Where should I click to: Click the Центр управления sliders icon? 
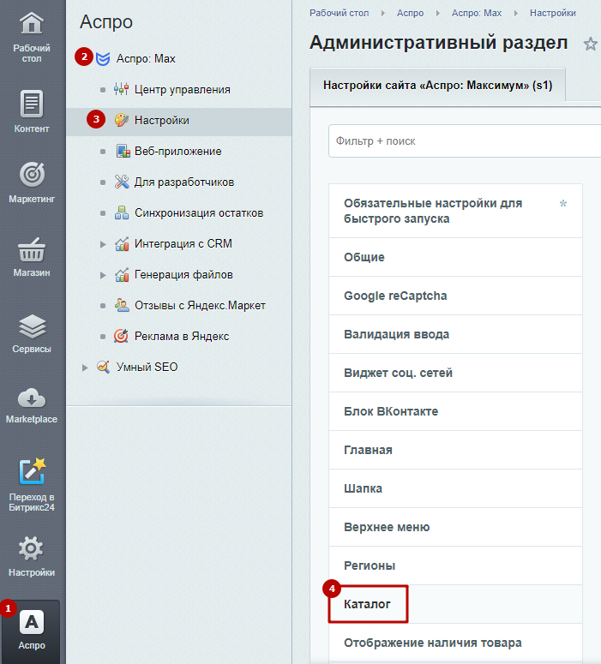pos(121,89)
